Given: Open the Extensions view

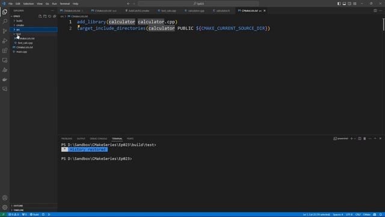Looking at the screenshot, I should (5, 51).
